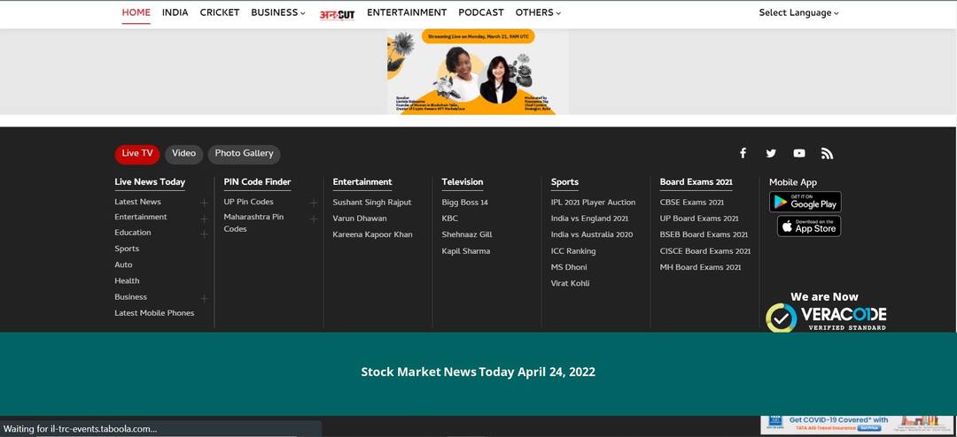
Task: Open the India vs Australia 2020 link
Action: point(592,234)
